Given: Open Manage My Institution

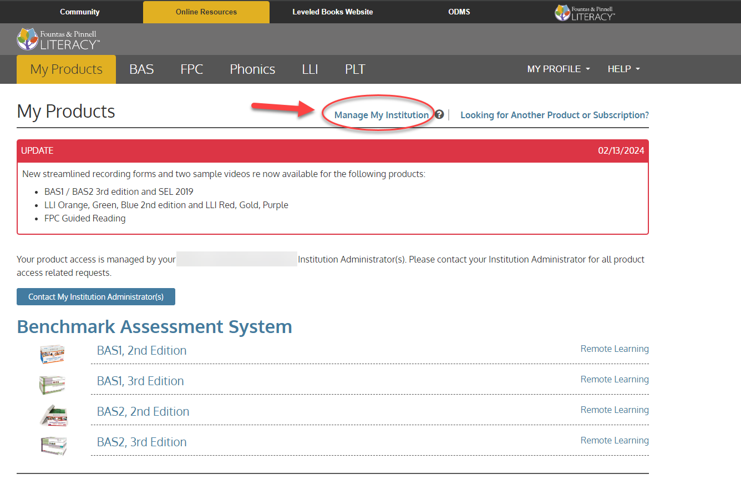Looking at the screenshot, I should (380, 114).
